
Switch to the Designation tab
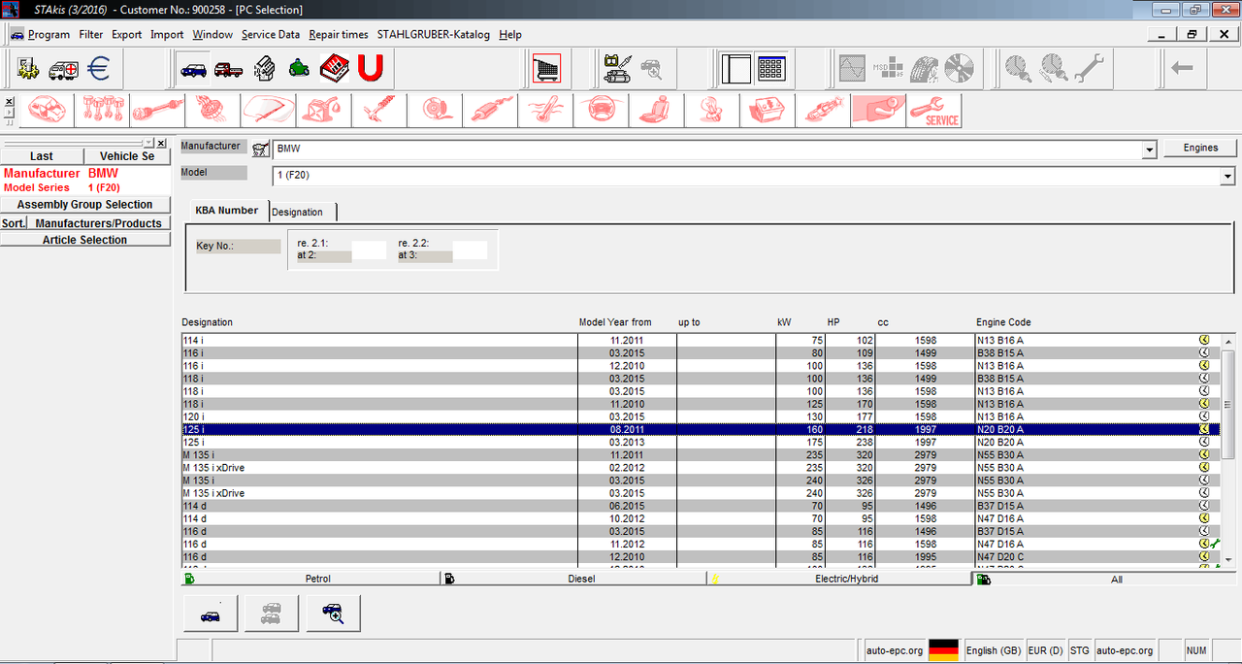click(x=302, y=212)
